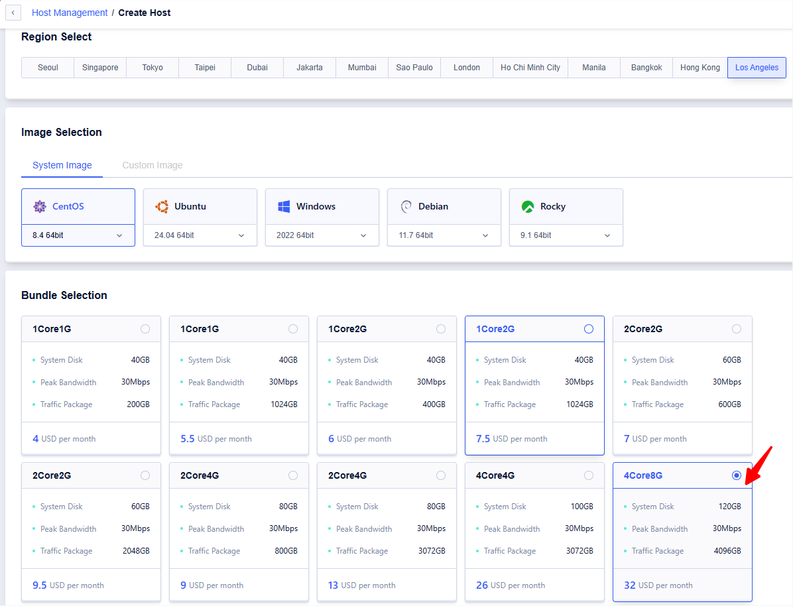Click the 5.5 USD per month price
Image resolution: width=793 pixels, height=606 pixels.
coord(216,438)
